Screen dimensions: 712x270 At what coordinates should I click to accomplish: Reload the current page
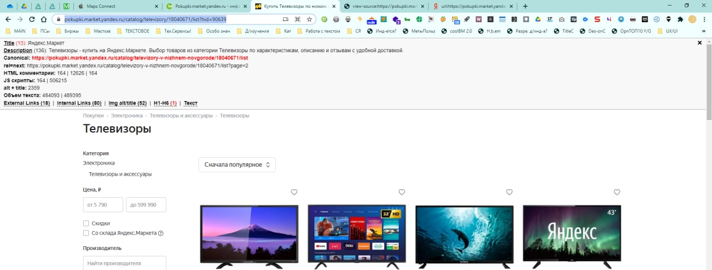pyautogui.click(x=32, y=19)
